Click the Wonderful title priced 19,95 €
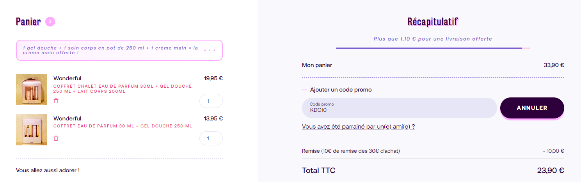Screen dimensions: 581x182 pyautogui.click(x=68, y=78)
